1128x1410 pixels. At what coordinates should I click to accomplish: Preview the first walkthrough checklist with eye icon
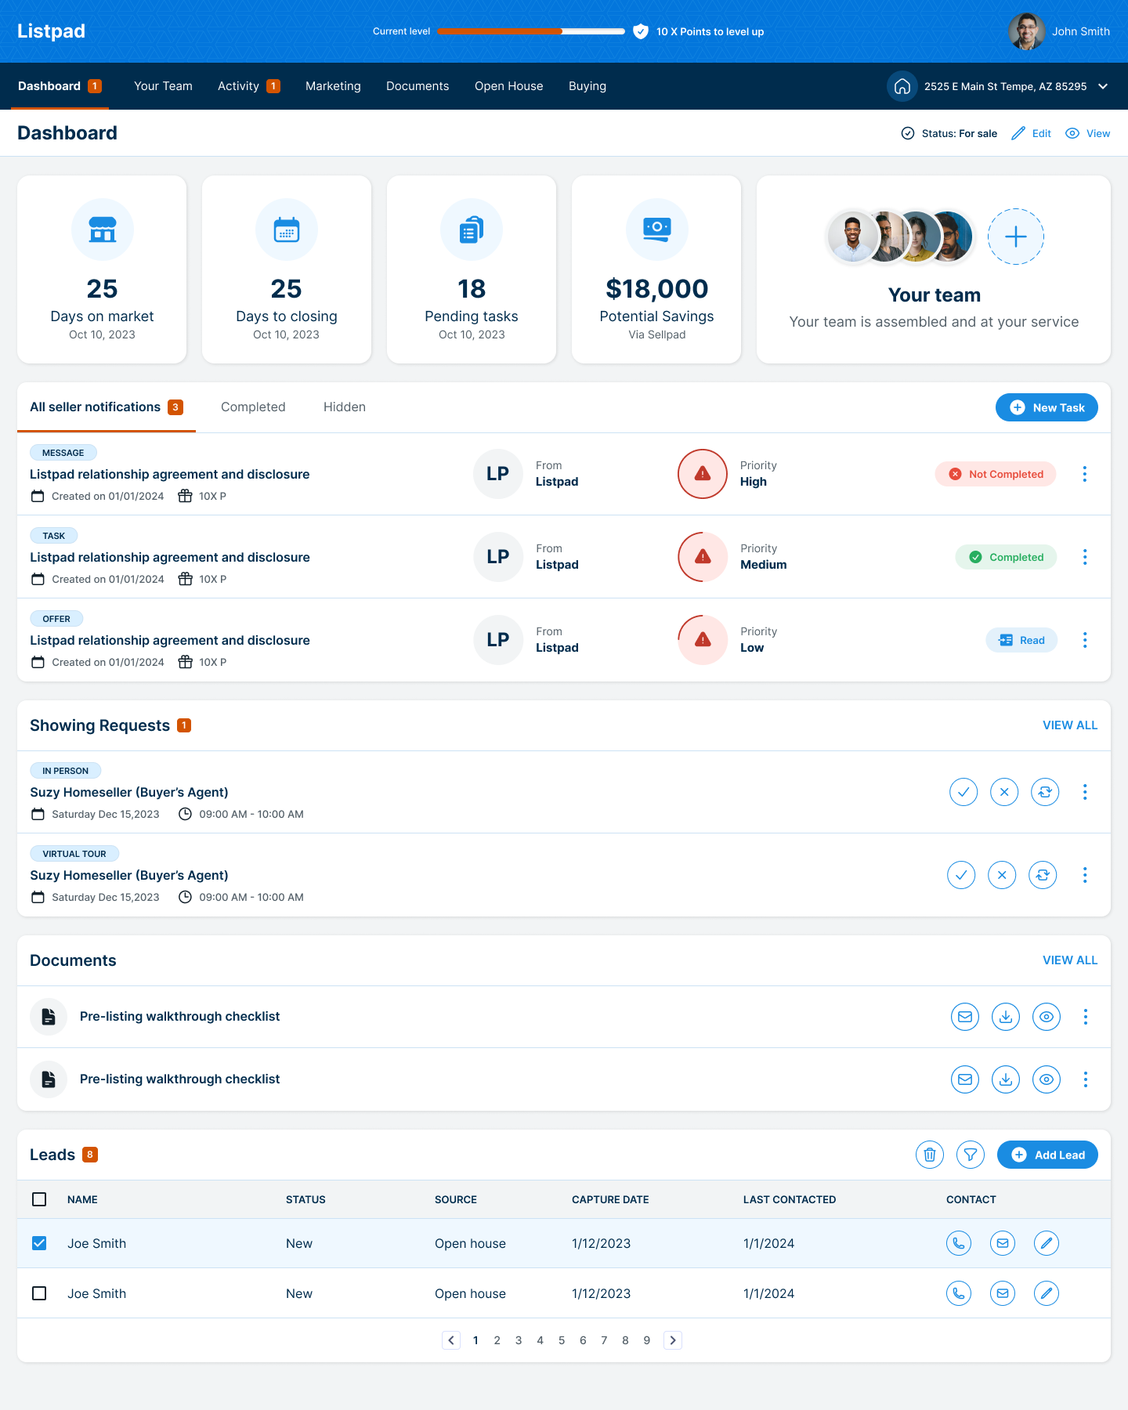pyautogui.click(x=1047, y=1017)
